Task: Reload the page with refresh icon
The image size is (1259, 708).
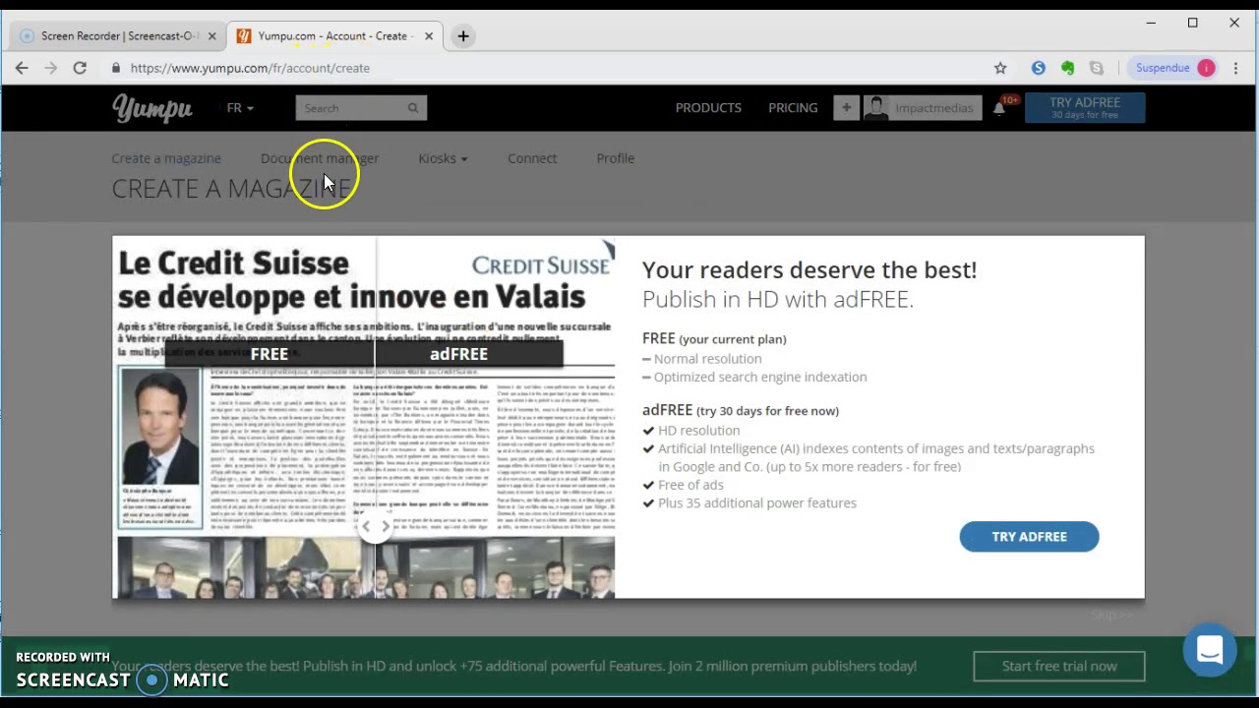Action: tap(80, 68)
